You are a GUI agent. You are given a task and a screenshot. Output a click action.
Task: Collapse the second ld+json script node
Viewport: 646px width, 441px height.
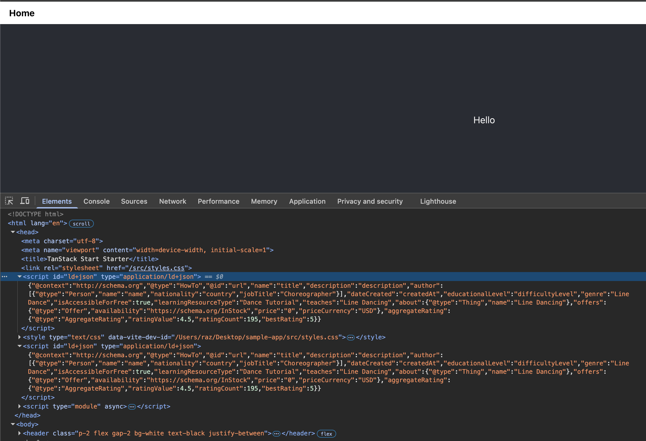[20, 346]
